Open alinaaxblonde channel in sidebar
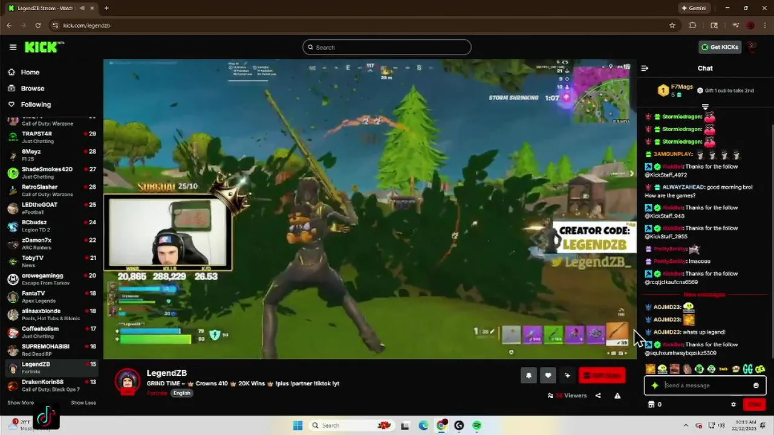The height and width of the screenshot is (435, 774). click(51, 314)
